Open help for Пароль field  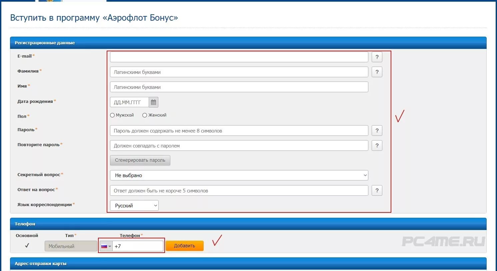[377, 131]
